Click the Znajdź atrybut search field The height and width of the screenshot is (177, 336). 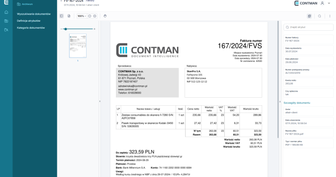pos(309,27)
